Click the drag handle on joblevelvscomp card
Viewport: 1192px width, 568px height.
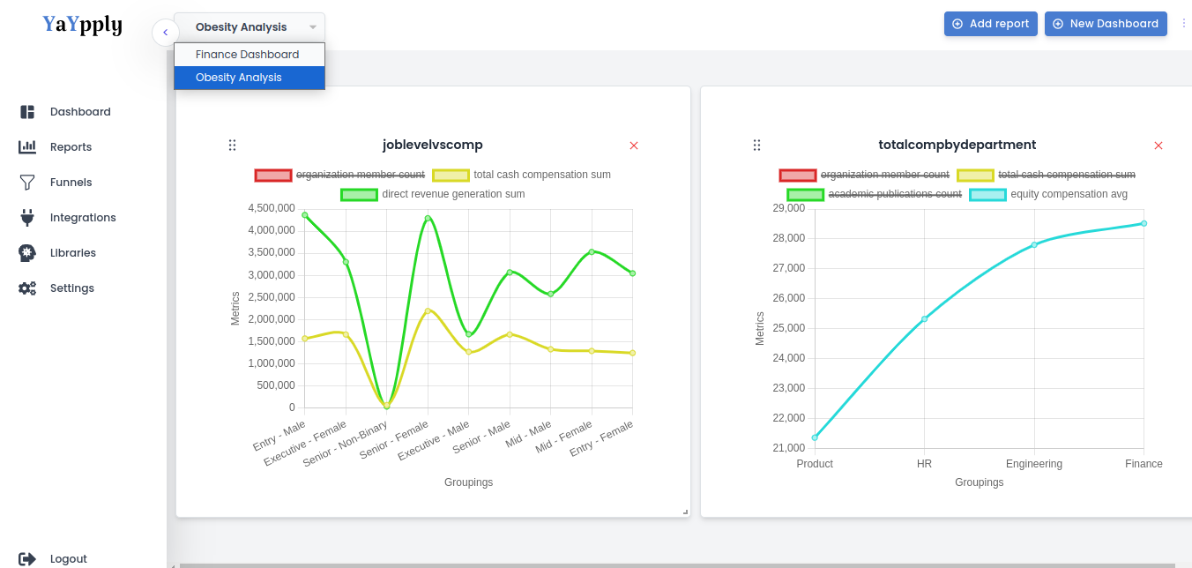[232, 146]
